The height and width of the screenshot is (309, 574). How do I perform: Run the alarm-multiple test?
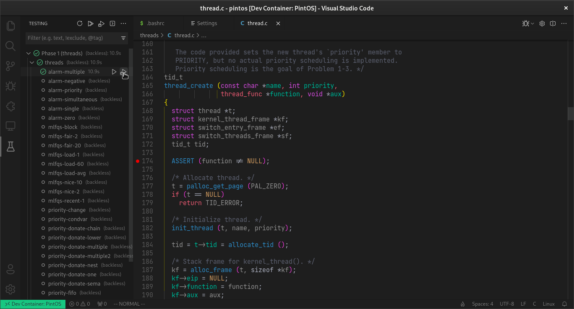pos(114,72)
